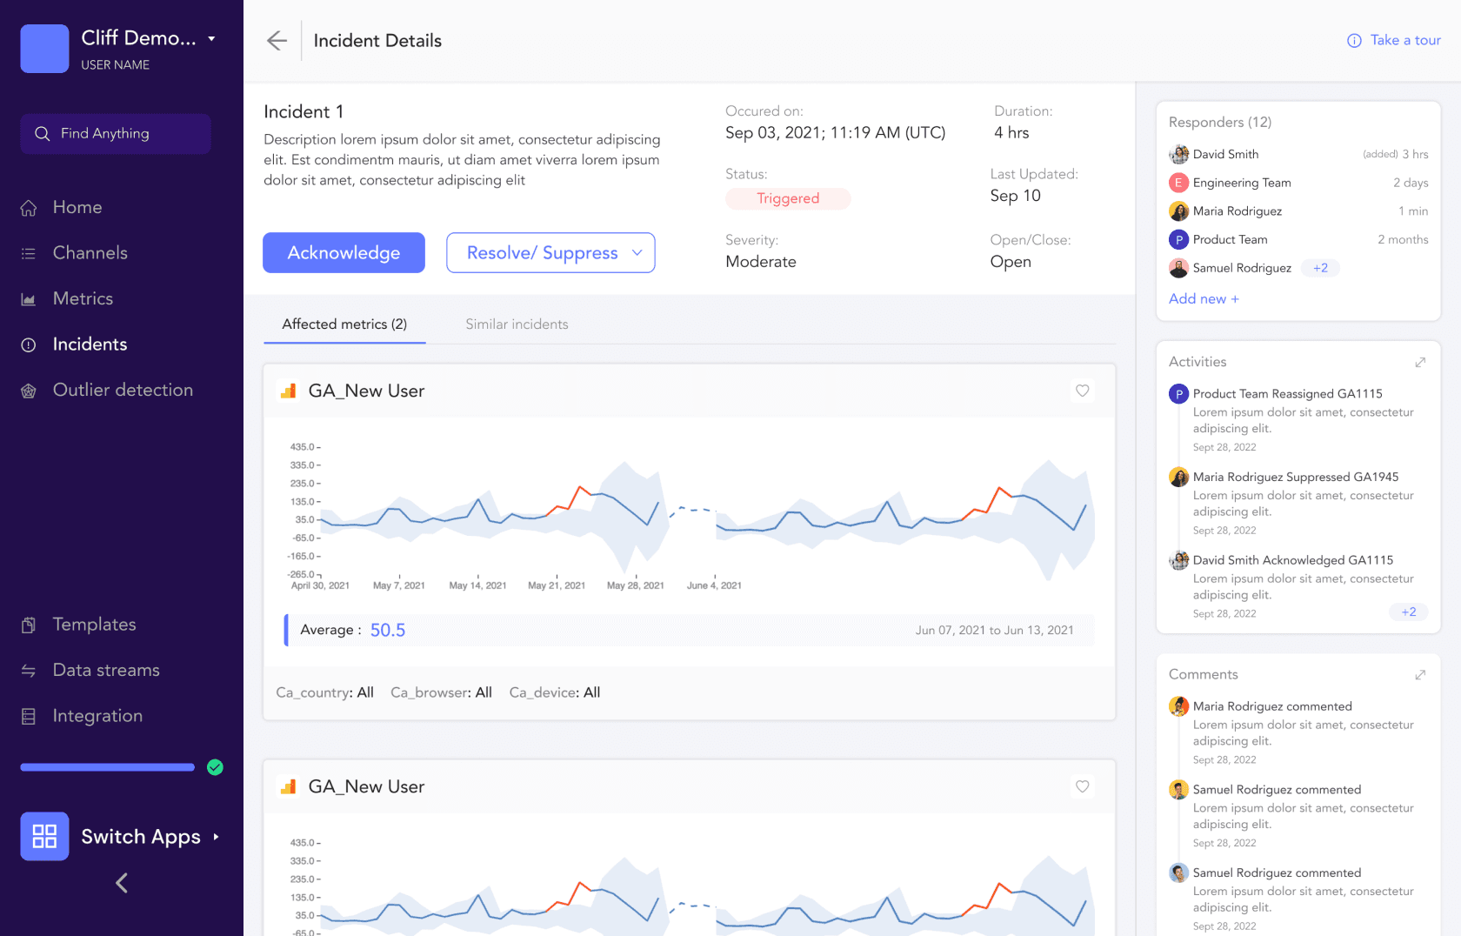Viewport: 1461px width, 936px height.
Task: Click the Templates icon in sidebar
Action: pyautogui.click(x=29, y=625)
